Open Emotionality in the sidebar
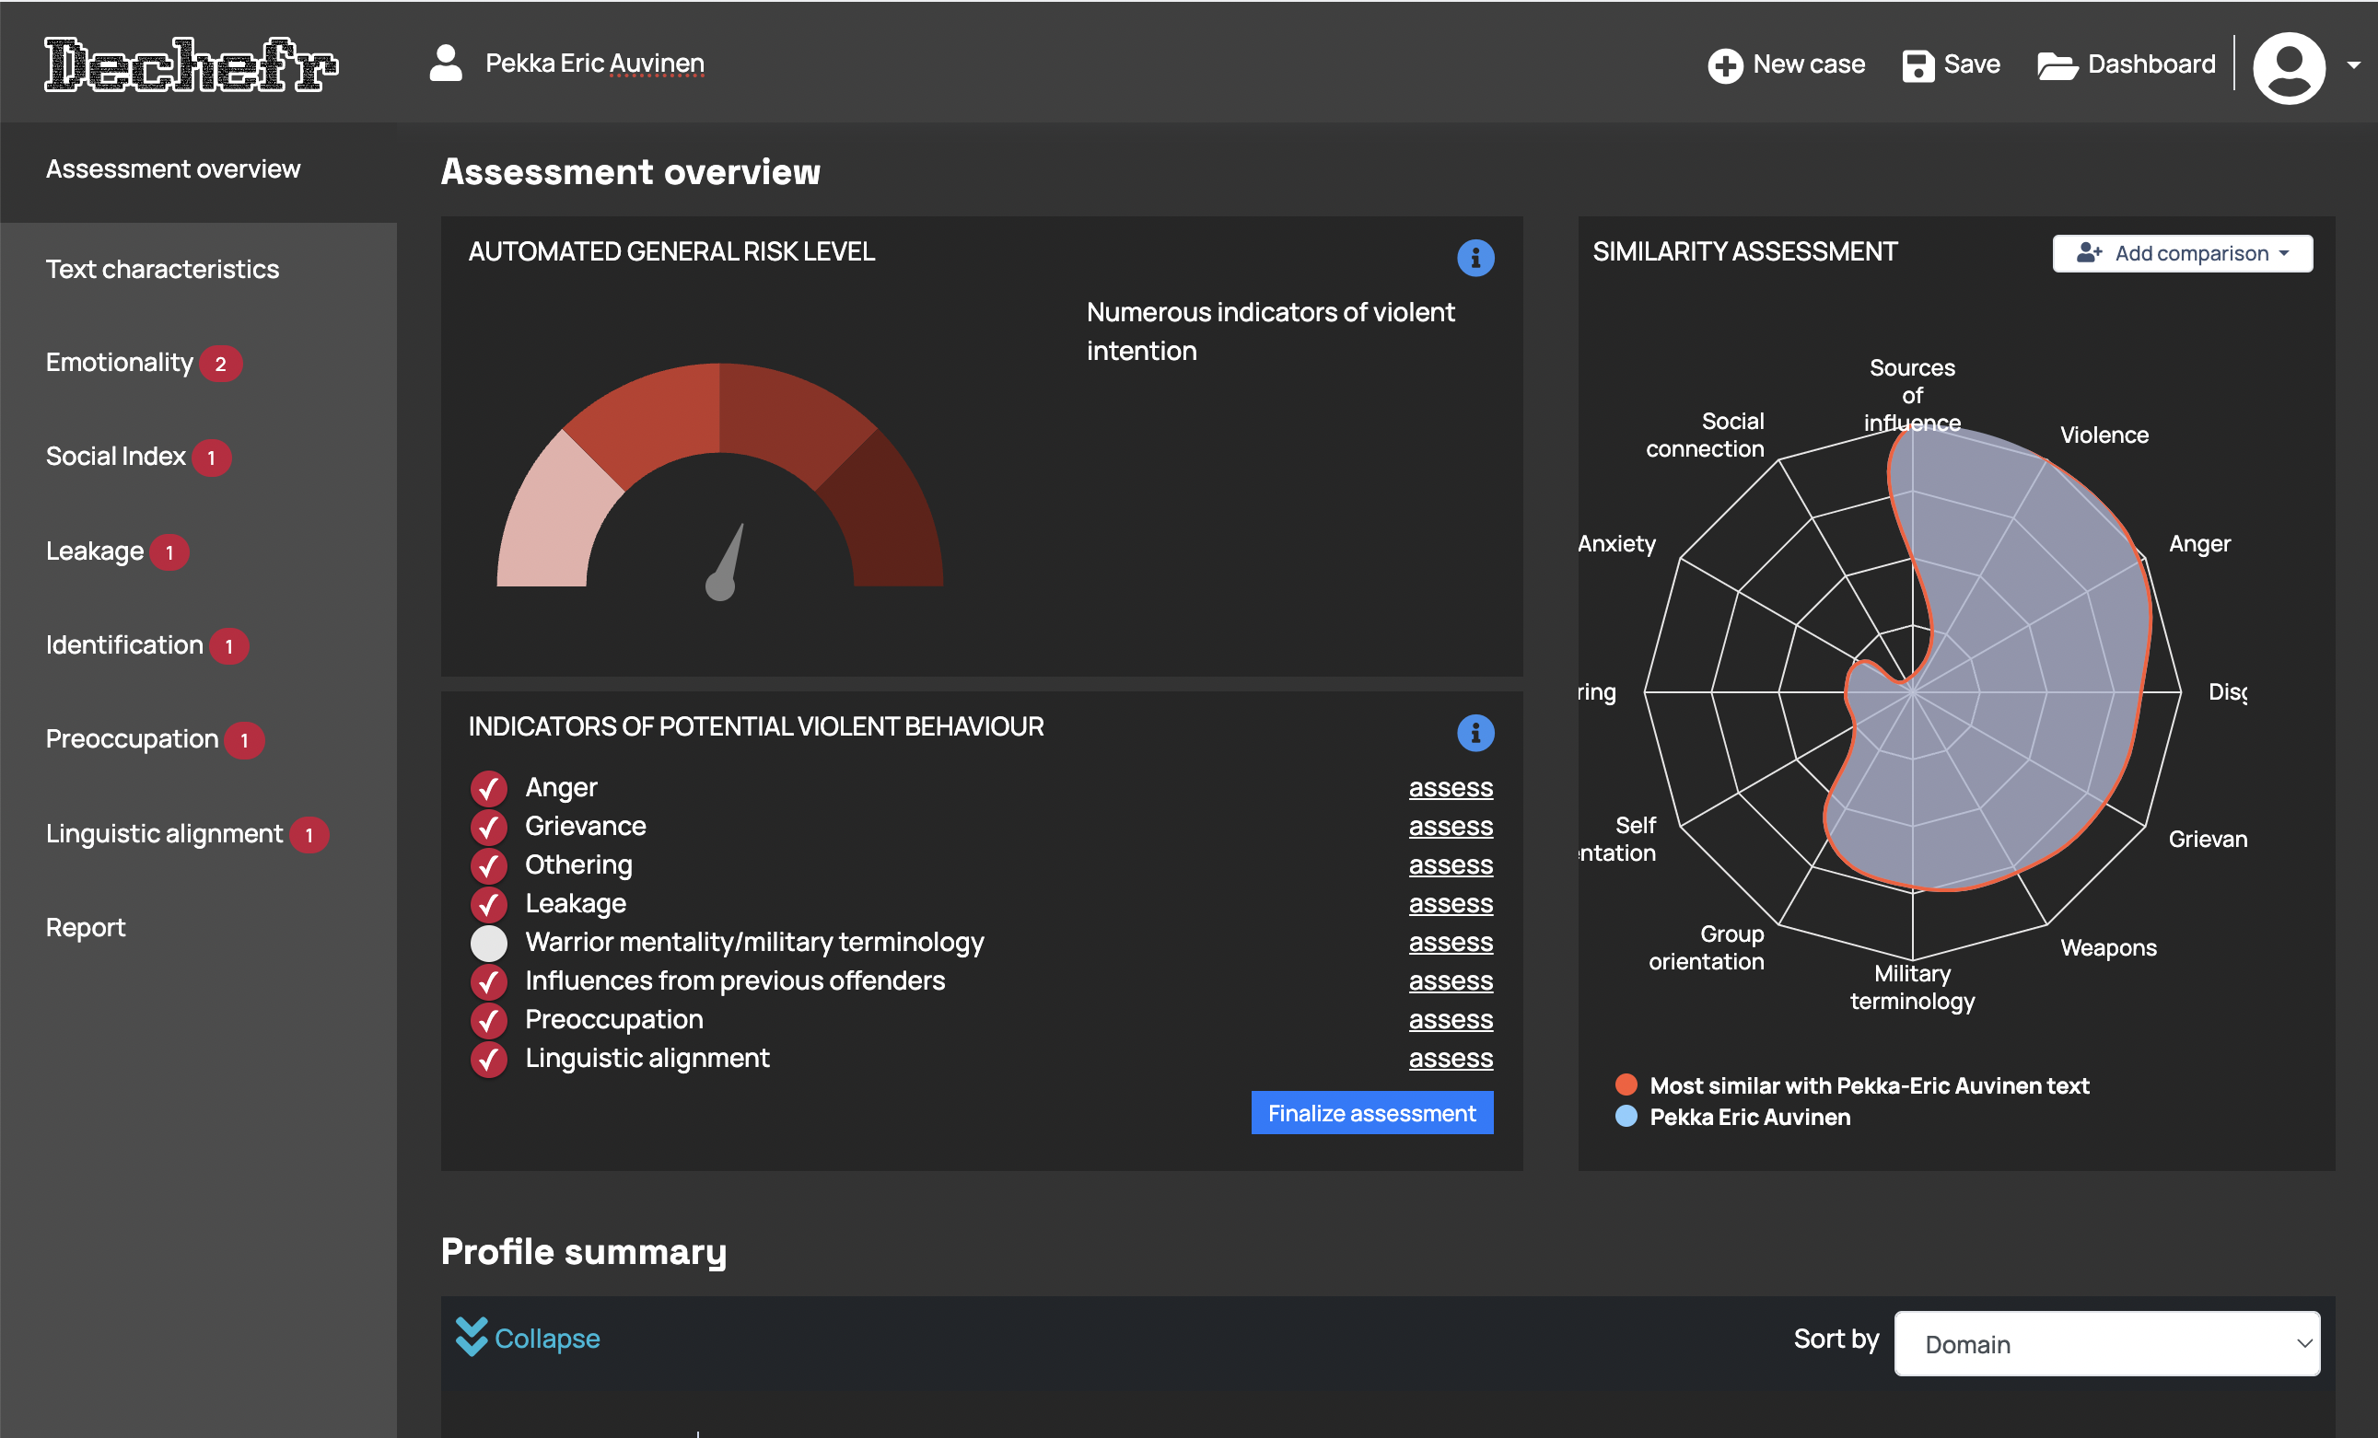 [x=120, y=363]
